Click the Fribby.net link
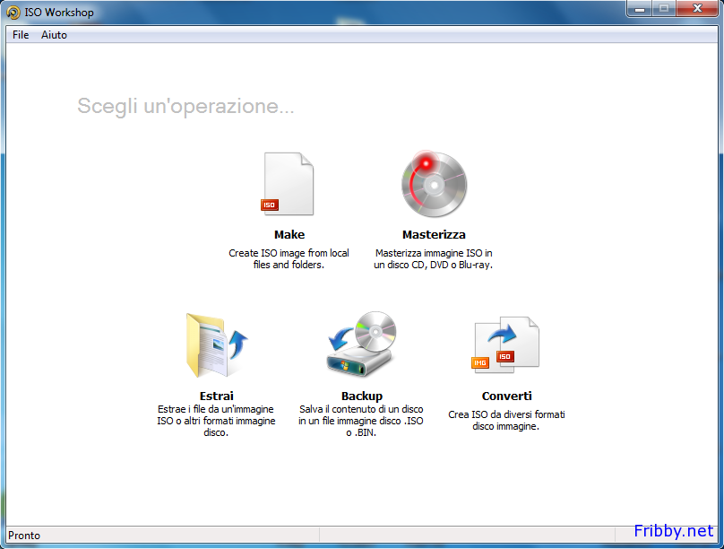 pos(673,531)
